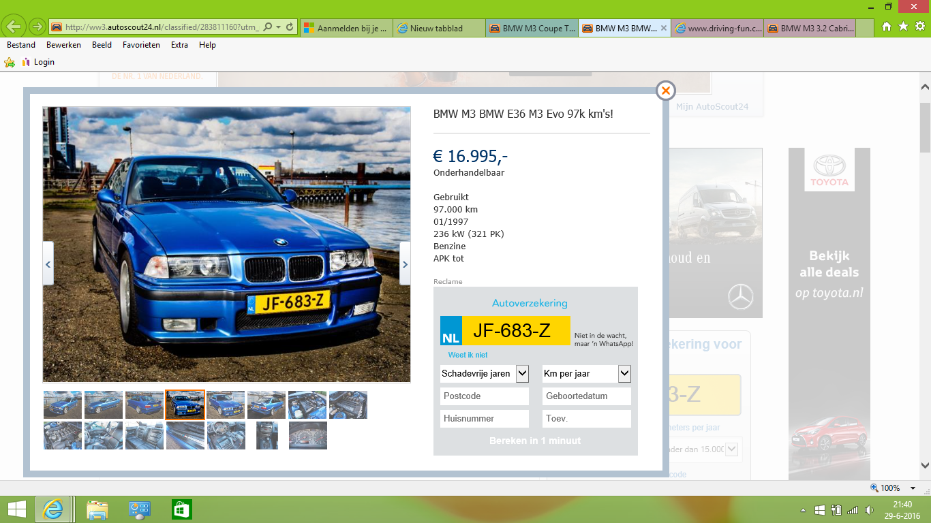The height and width of the screenshot is (523, 931).
Task: Switch to BMW M3 Coupe tab
Action: coord(532,28)
